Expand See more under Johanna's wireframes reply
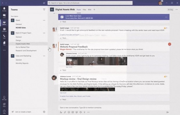The height and width of the screenshot is (115, 180). tap(69, 67)
